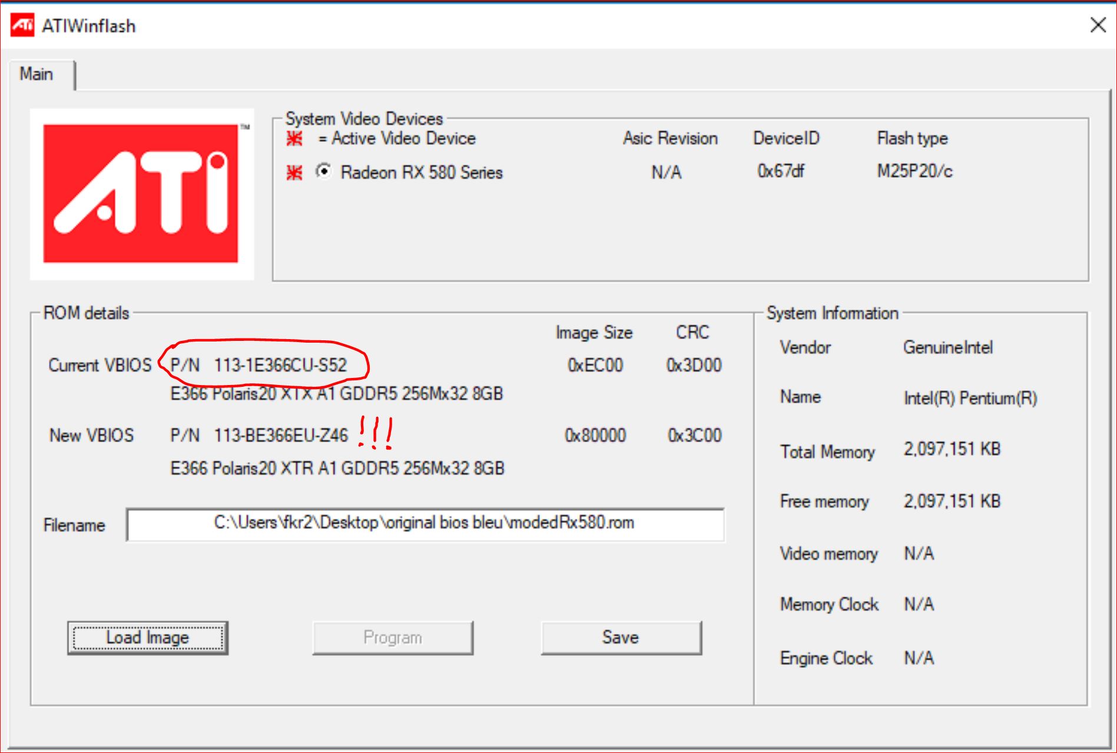Click the Current VBIOS label
This screenshot has width=1117, height=753.
pos(100,365)
